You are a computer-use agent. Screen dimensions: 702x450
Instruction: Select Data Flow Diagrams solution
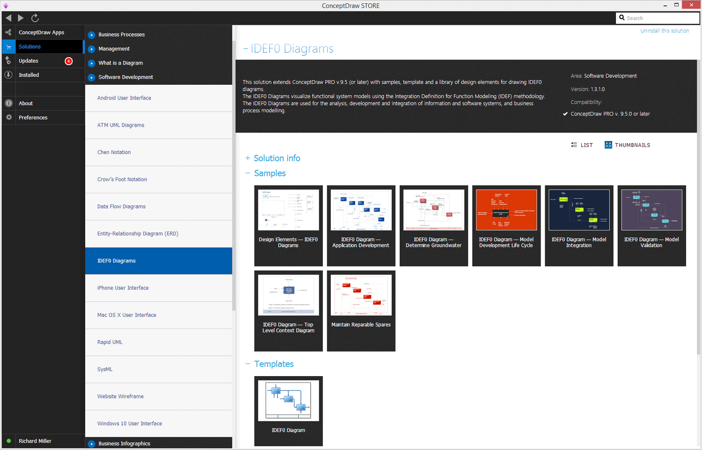click(x=159, y=207)
